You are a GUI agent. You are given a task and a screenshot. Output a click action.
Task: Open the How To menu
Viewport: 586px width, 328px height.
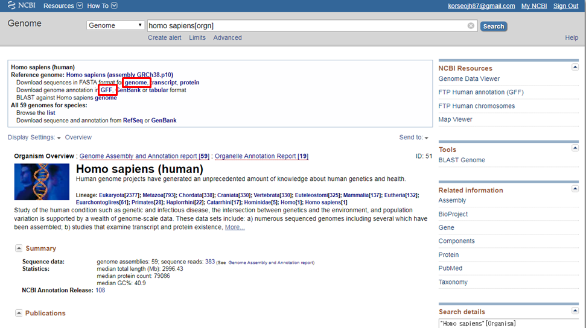coord(102,5)
